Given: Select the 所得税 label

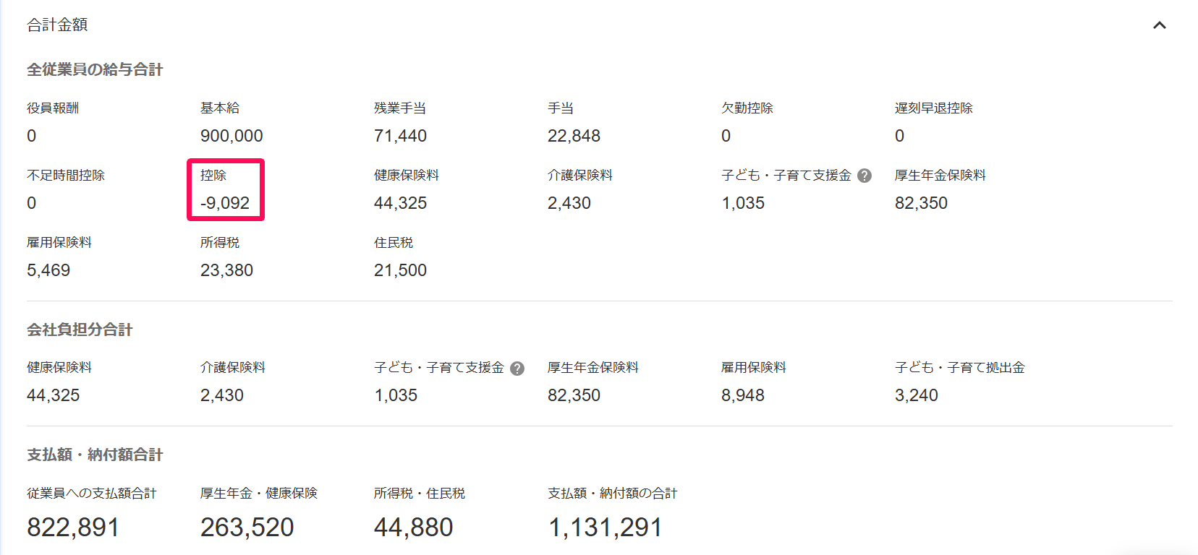Looking at the screenshot, I should (x=220, y=242).
